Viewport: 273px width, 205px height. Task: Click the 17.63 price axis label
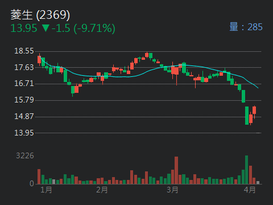24,67
